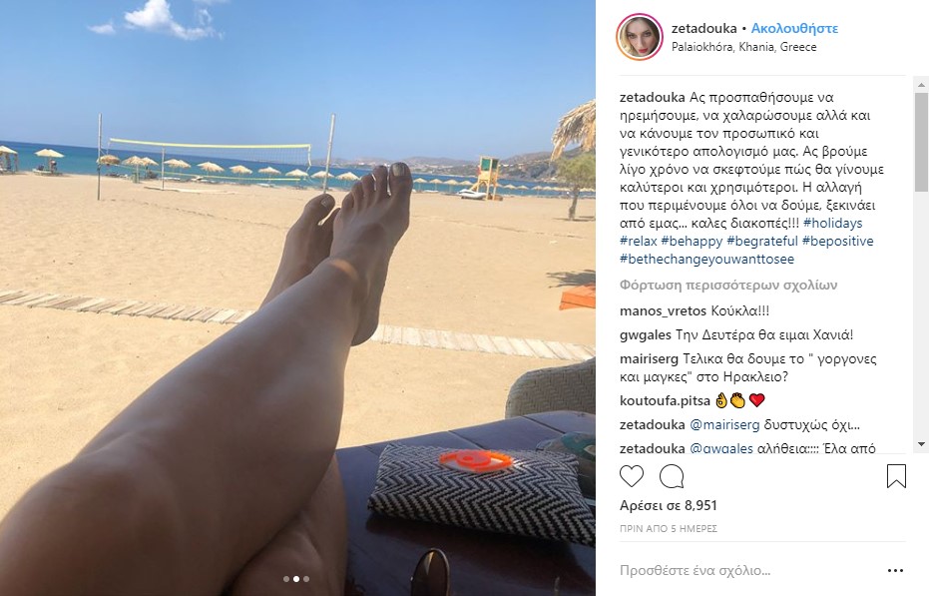Open the manos_vretos commenter profile
The image size is (929, 596).
(x=663, y=310)
